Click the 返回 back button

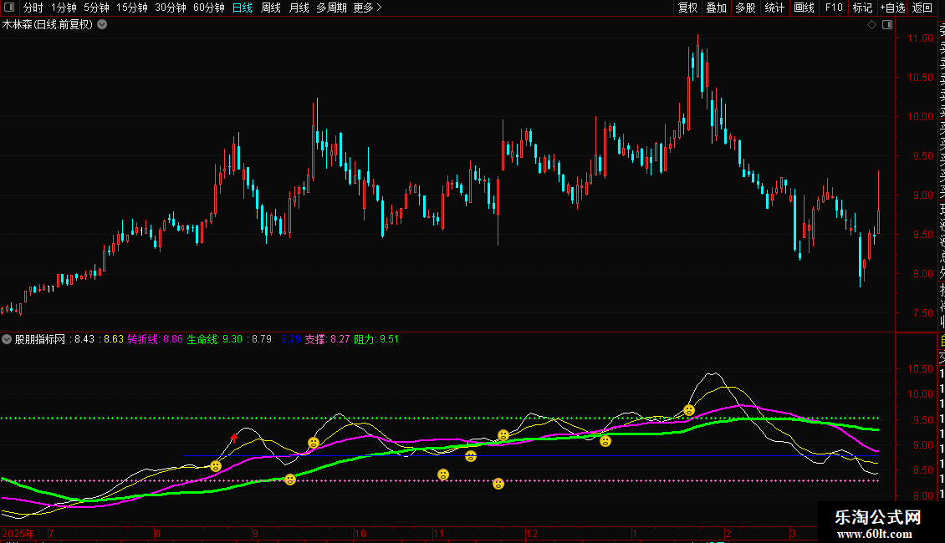coord(922,8)
